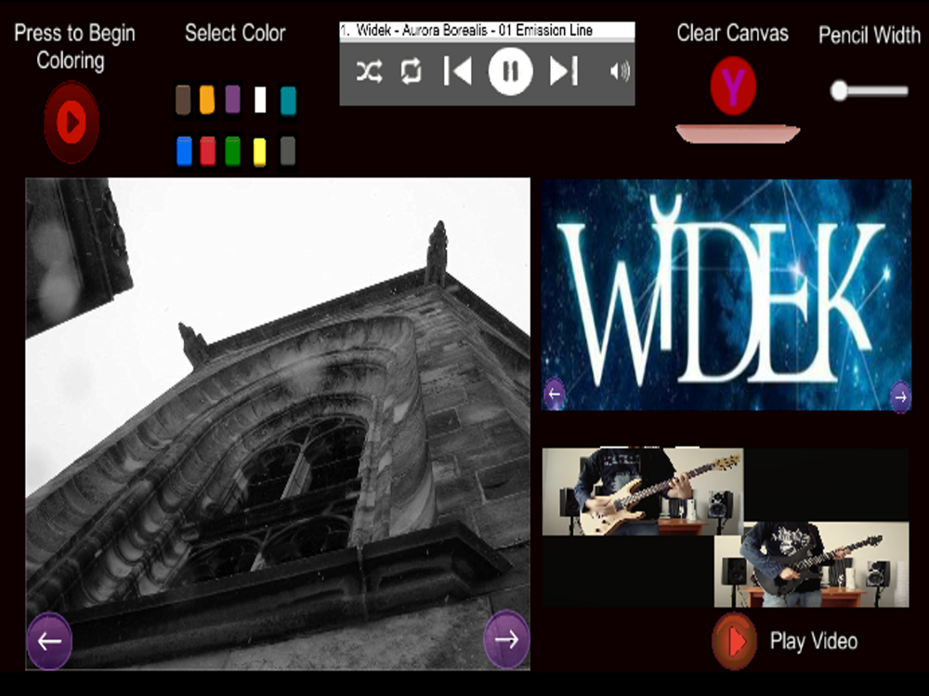Pause the Emission Line track
929x696 pixels.
click(510, 71)
